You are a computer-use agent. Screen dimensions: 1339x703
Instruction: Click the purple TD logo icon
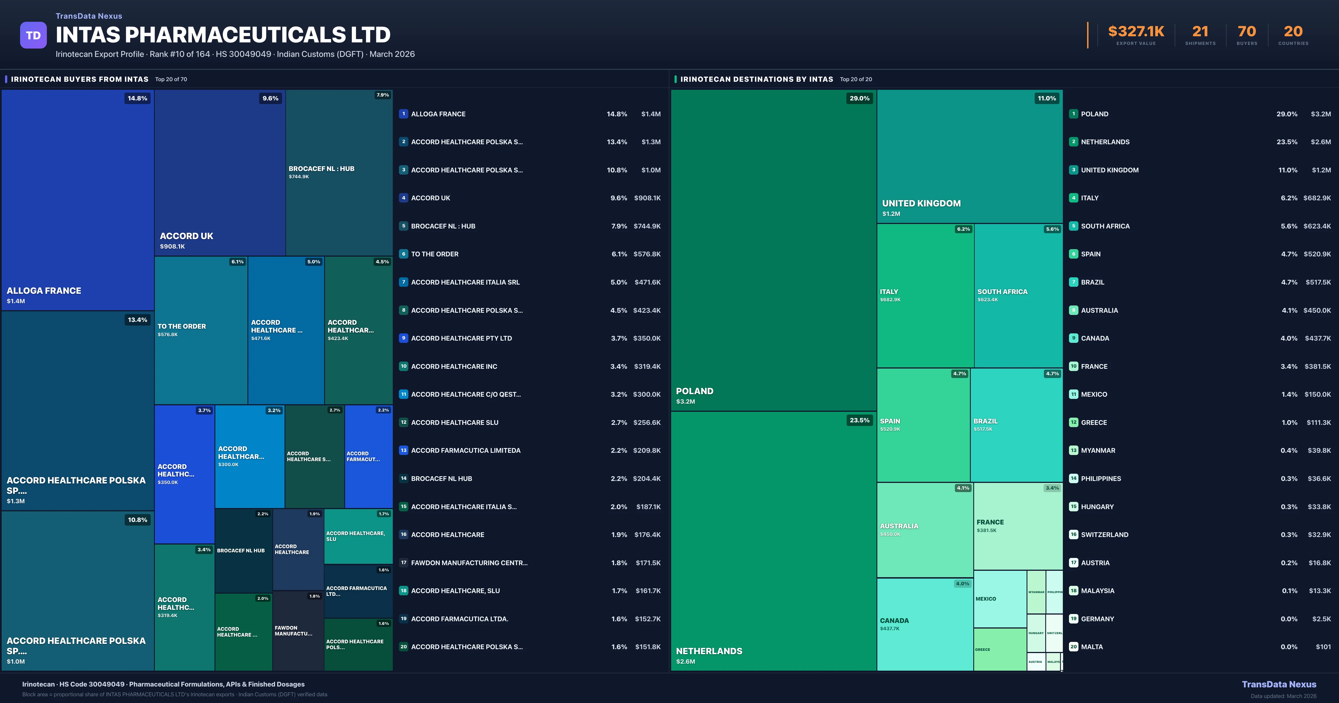coord(33,35)
